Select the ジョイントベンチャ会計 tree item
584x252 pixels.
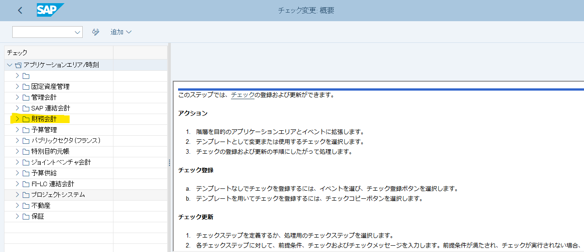pos(61,162)
